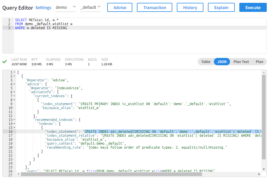The width and height of the screenshot is (271, 180).
Task: Click the Explain button
Action: pyautogui.click(x=221, y=8)
